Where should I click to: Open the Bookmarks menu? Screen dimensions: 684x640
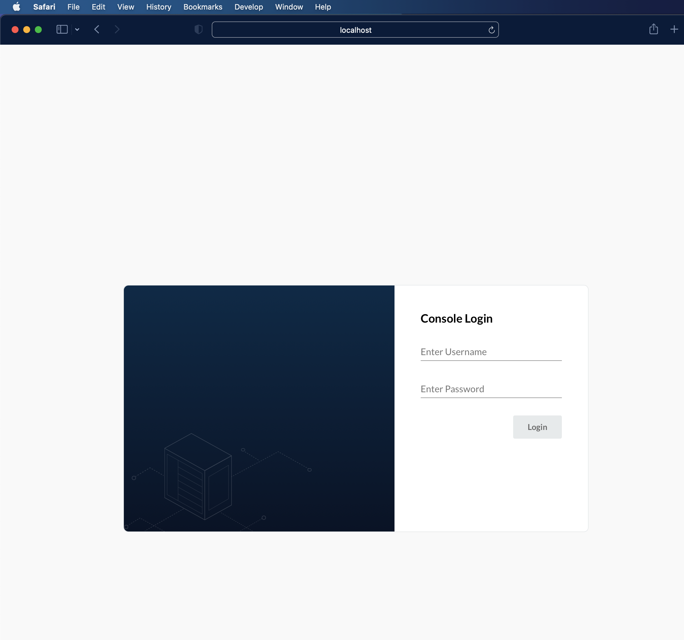(203, 7)
